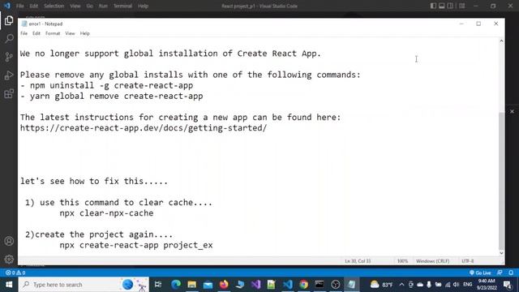
Task: Click the 'npx clear-npx-cache' line
Action: pyautogui.click(x=106, y=213)
